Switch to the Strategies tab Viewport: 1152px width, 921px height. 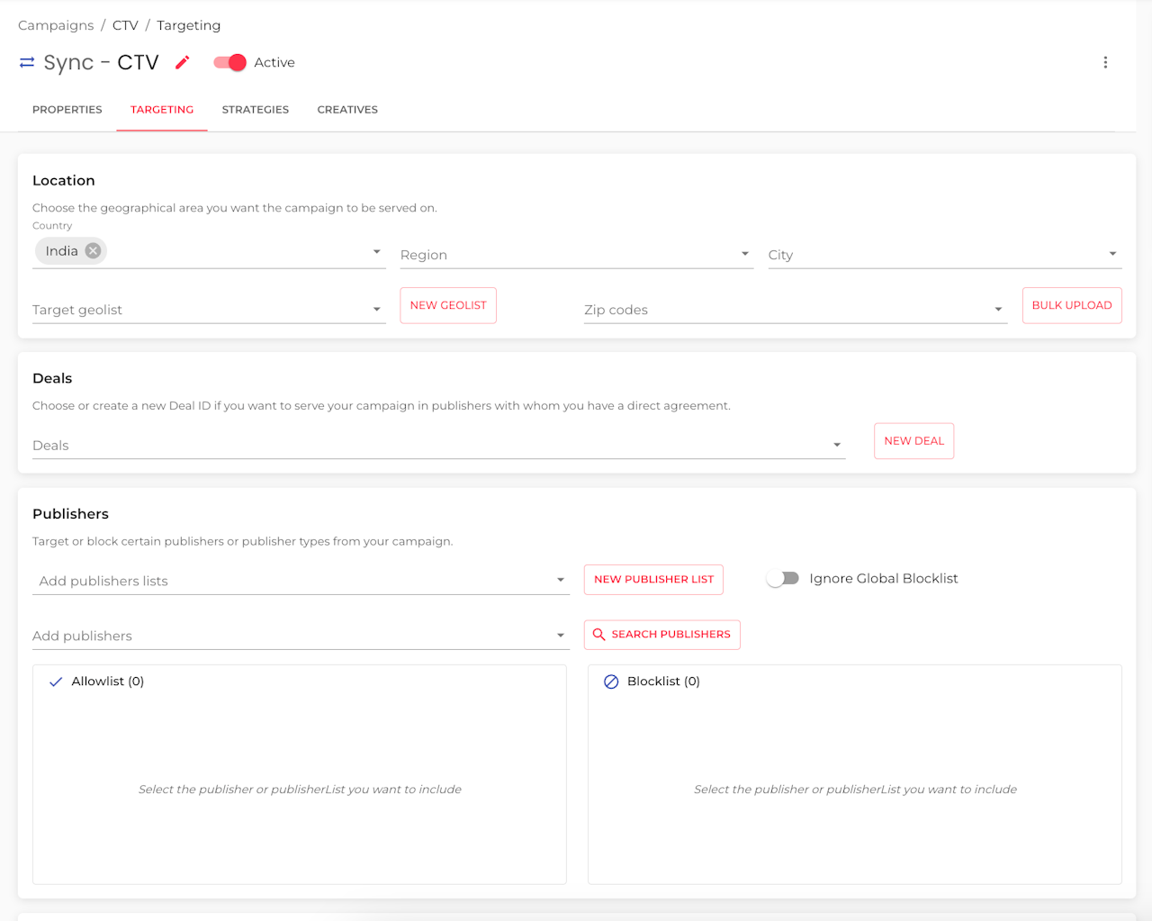[256, 110]
